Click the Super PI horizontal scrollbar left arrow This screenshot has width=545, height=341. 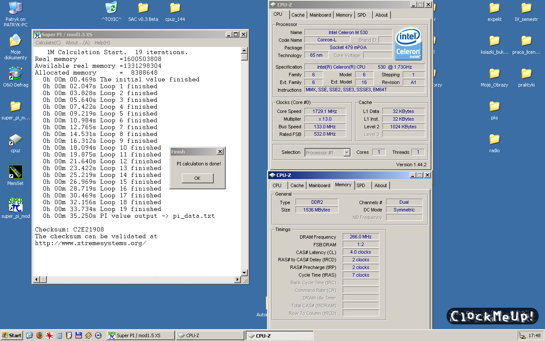(x=37, y=280)
